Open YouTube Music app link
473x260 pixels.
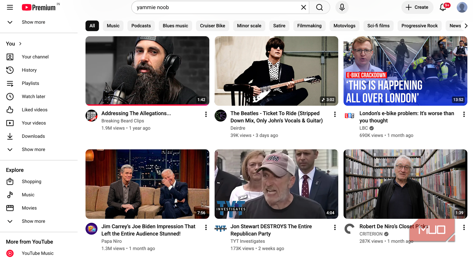[39, 253]
